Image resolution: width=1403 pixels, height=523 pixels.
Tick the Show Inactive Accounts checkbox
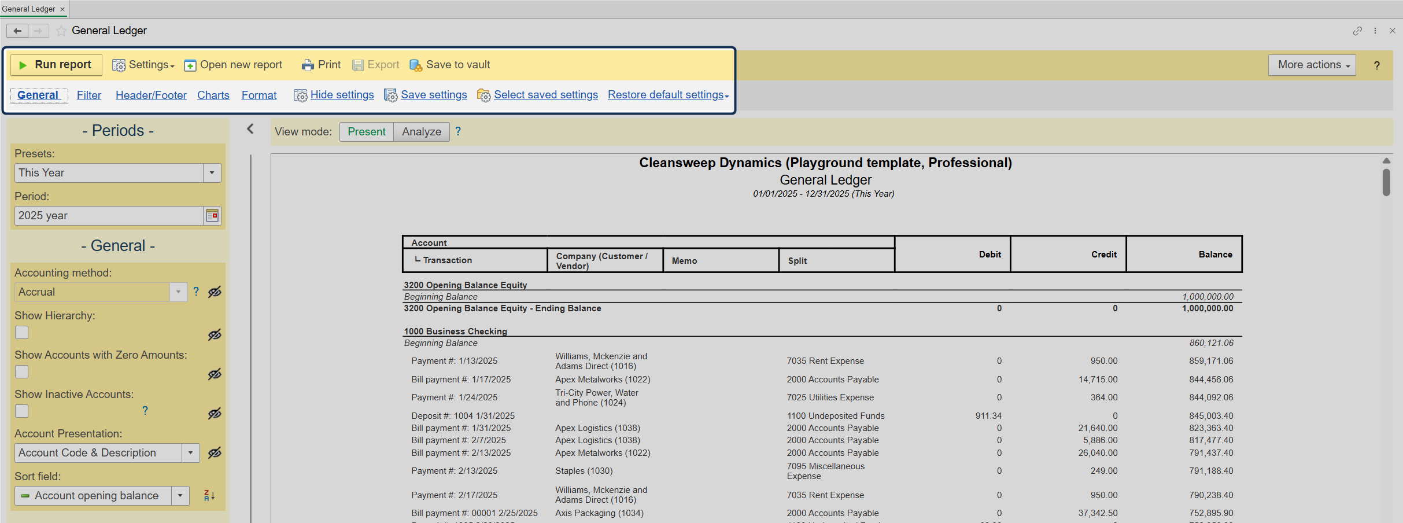(x=22, y=411)
